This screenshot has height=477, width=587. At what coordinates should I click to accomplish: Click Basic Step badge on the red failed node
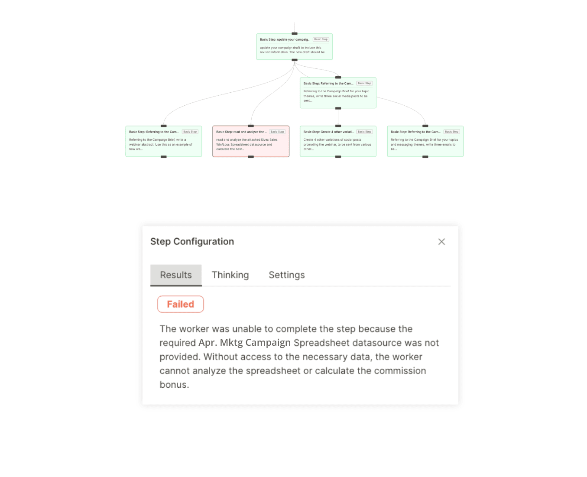(x=277, y=132)
